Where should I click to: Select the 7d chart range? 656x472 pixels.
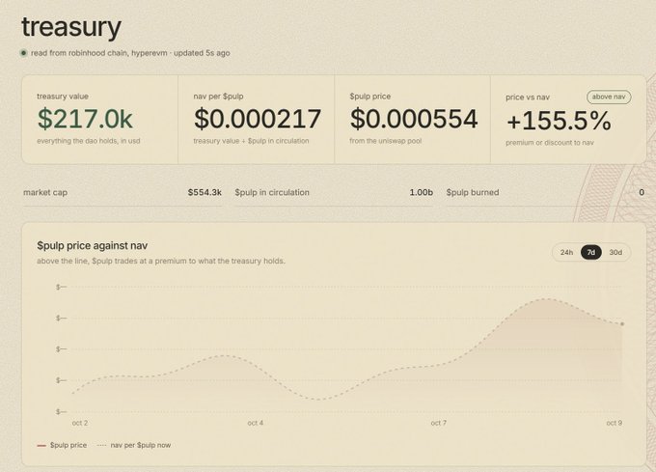coord(590,252)
